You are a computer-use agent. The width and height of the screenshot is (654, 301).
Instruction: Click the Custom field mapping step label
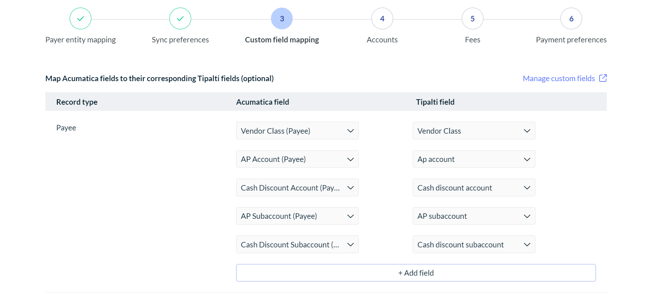tap(282, 40)
